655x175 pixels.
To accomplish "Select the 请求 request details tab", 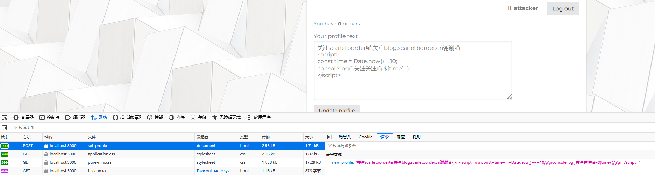I will pyautogui.click(x=385, y=137).
